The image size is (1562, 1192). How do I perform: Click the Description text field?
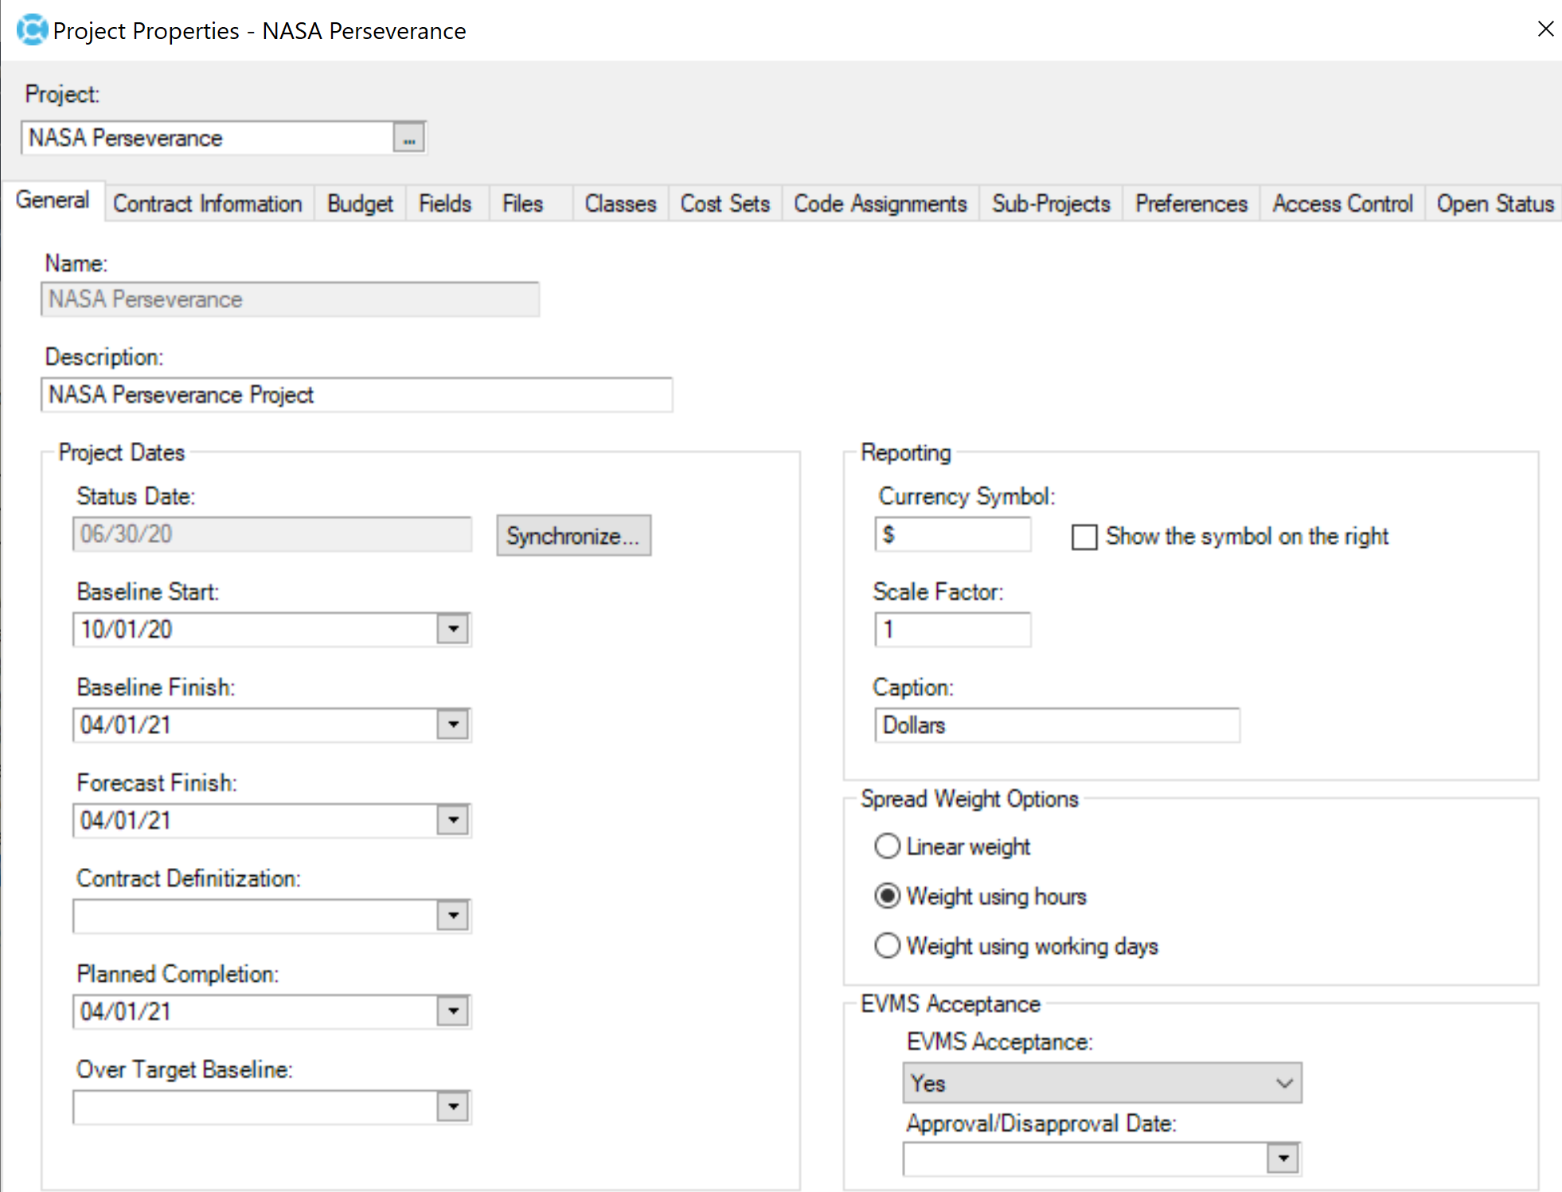click(x=357, y=395)
